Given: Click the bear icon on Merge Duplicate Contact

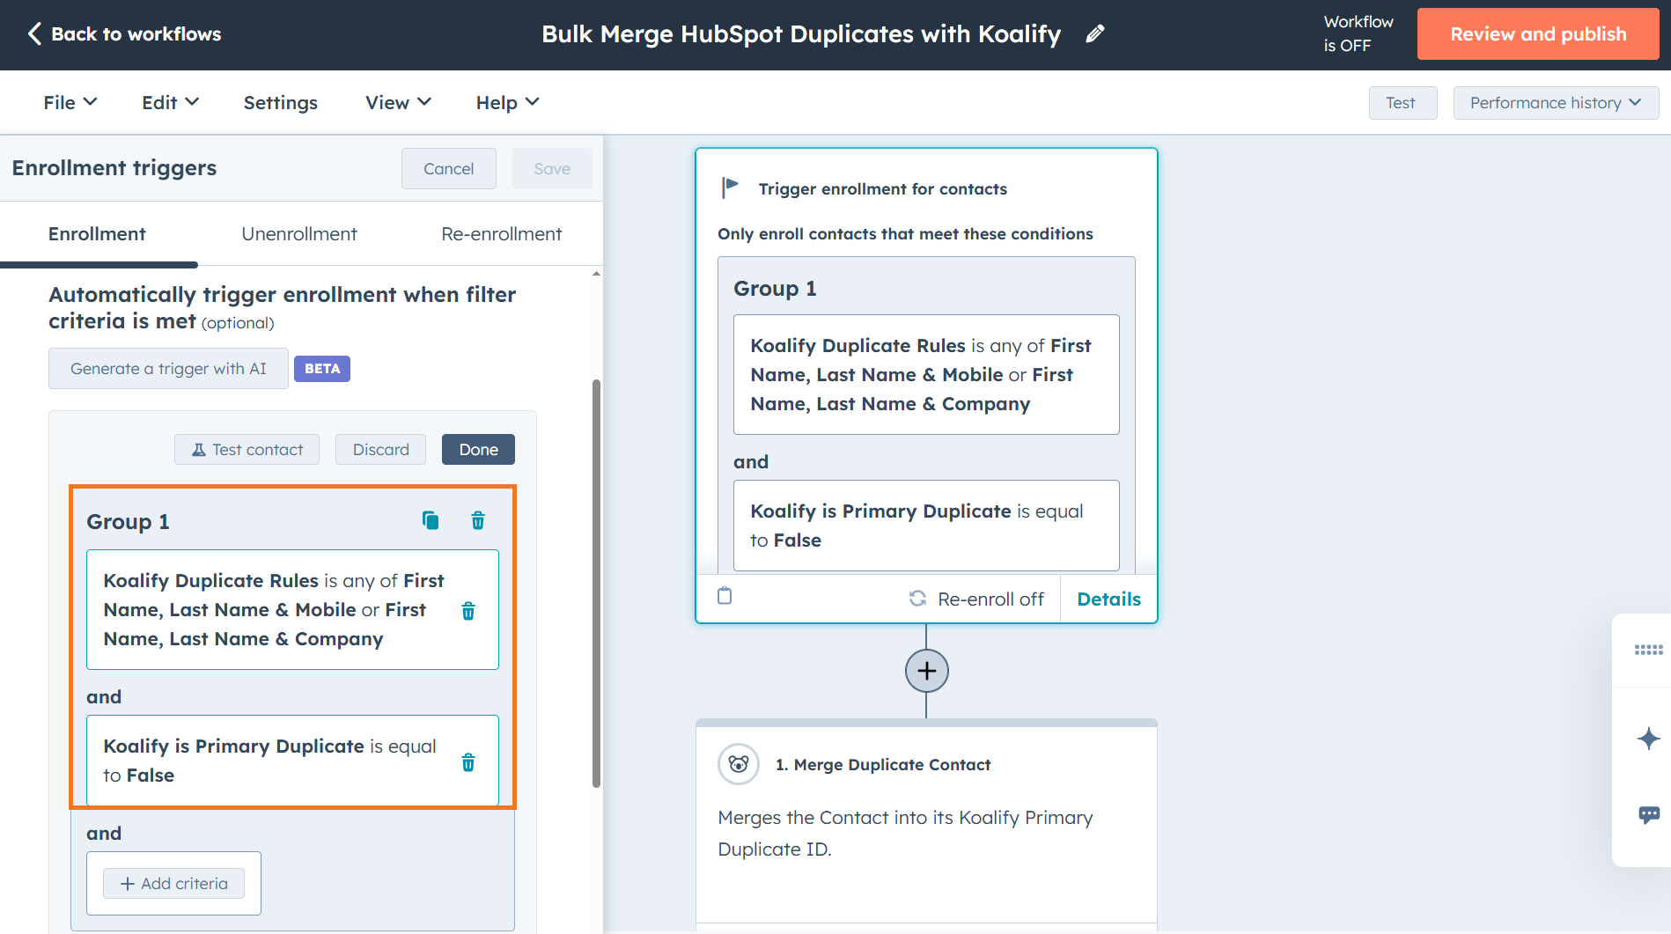Looking at the screenshot, I should (x=738, y=764).
